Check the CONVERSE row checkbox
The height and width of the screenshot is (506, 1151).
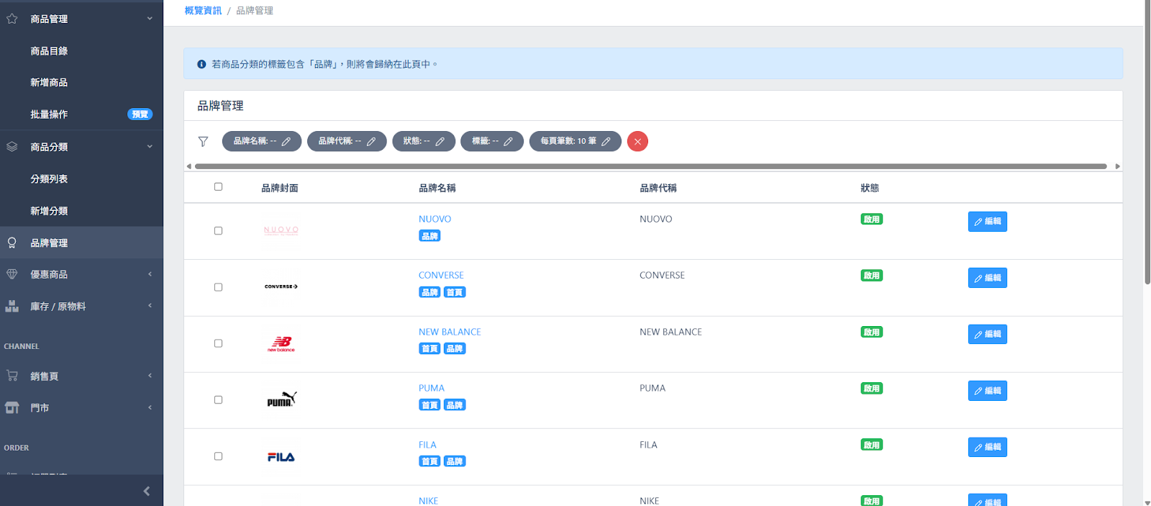tap(218, 286)
